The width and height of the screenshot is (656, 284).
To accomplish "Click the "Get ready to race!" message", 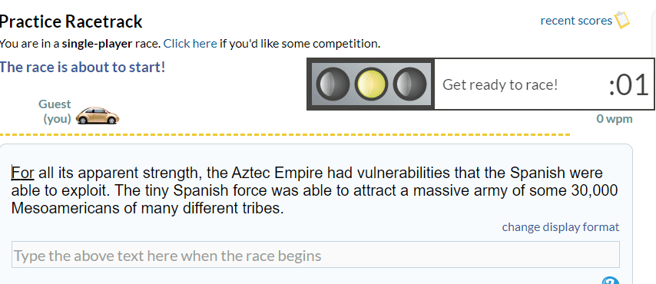I will (x=500, y=85).
